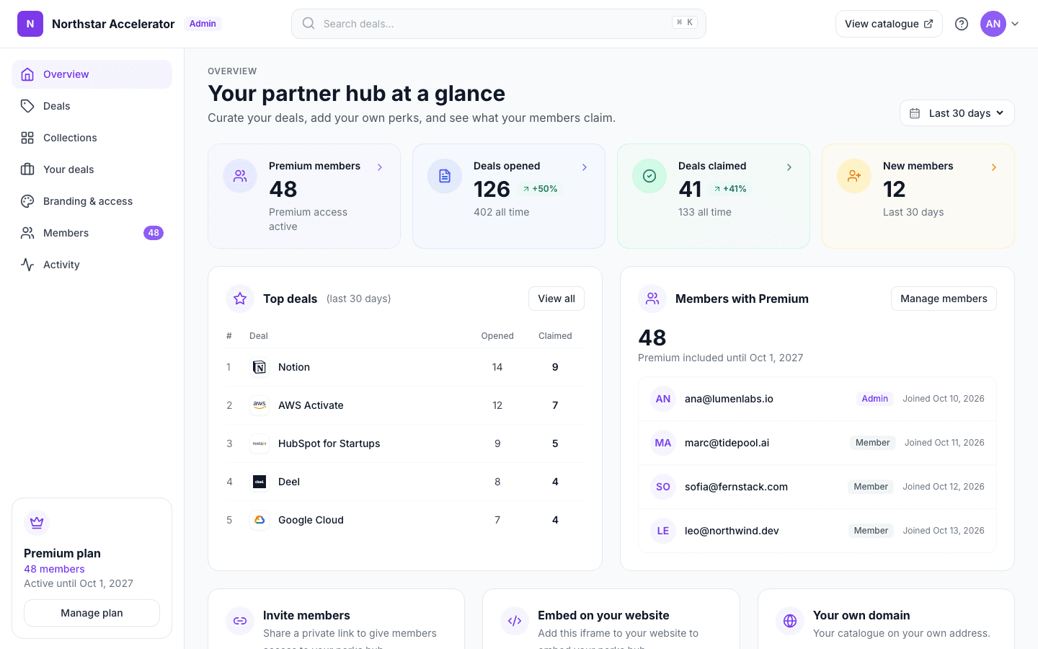Click the globe icon beside Your own domain

[x=790, y=621]
